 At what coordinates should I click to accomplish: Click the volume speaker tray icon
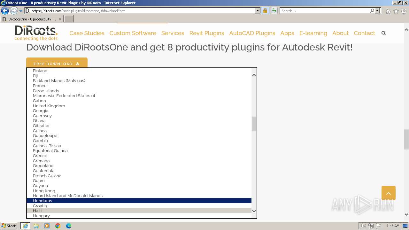[363, 226]
